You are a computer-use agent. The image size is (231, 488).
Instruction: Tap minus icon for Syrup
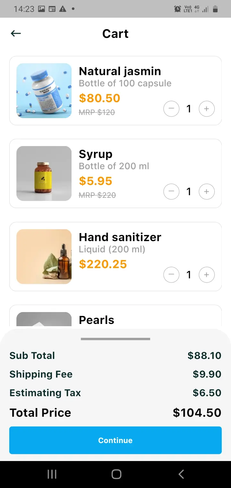point(171,192)
